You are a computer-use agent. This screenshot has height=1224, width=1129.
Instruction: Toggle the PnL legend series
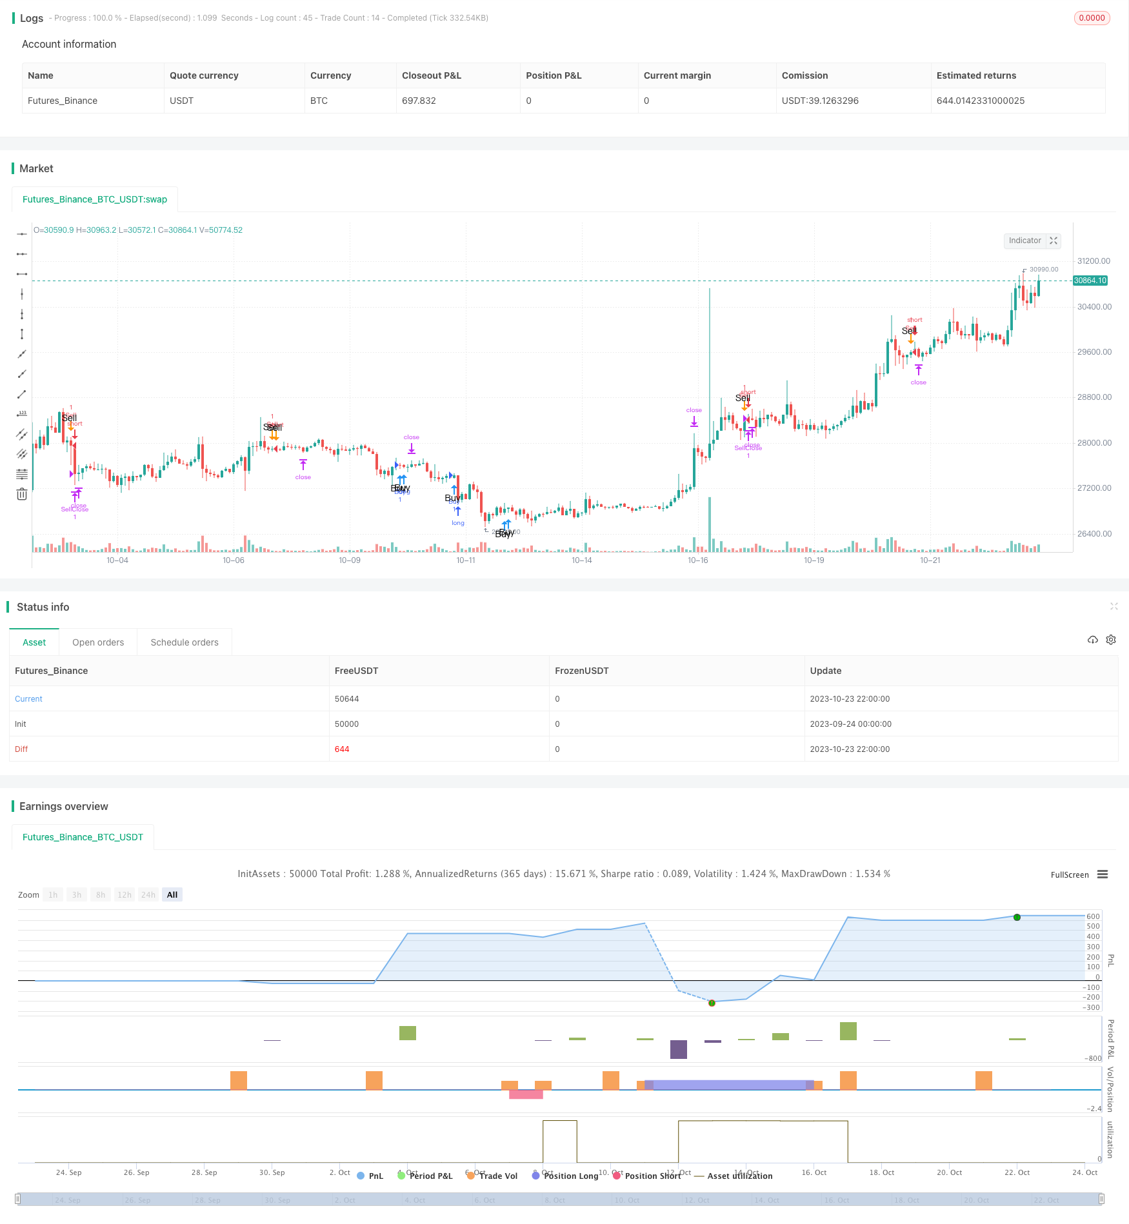coord(370,1176)
